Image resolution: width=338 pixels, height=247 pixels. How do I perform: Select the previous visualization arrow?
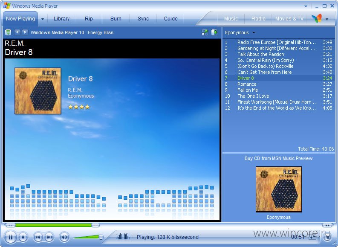tap(17, 32)
